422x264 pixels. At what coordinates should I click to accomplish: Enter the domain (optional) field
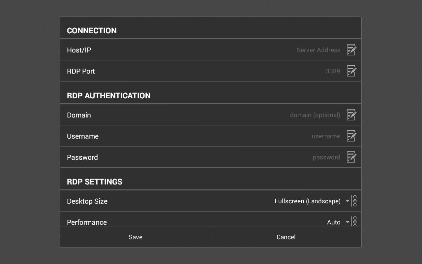click(315, 115)
